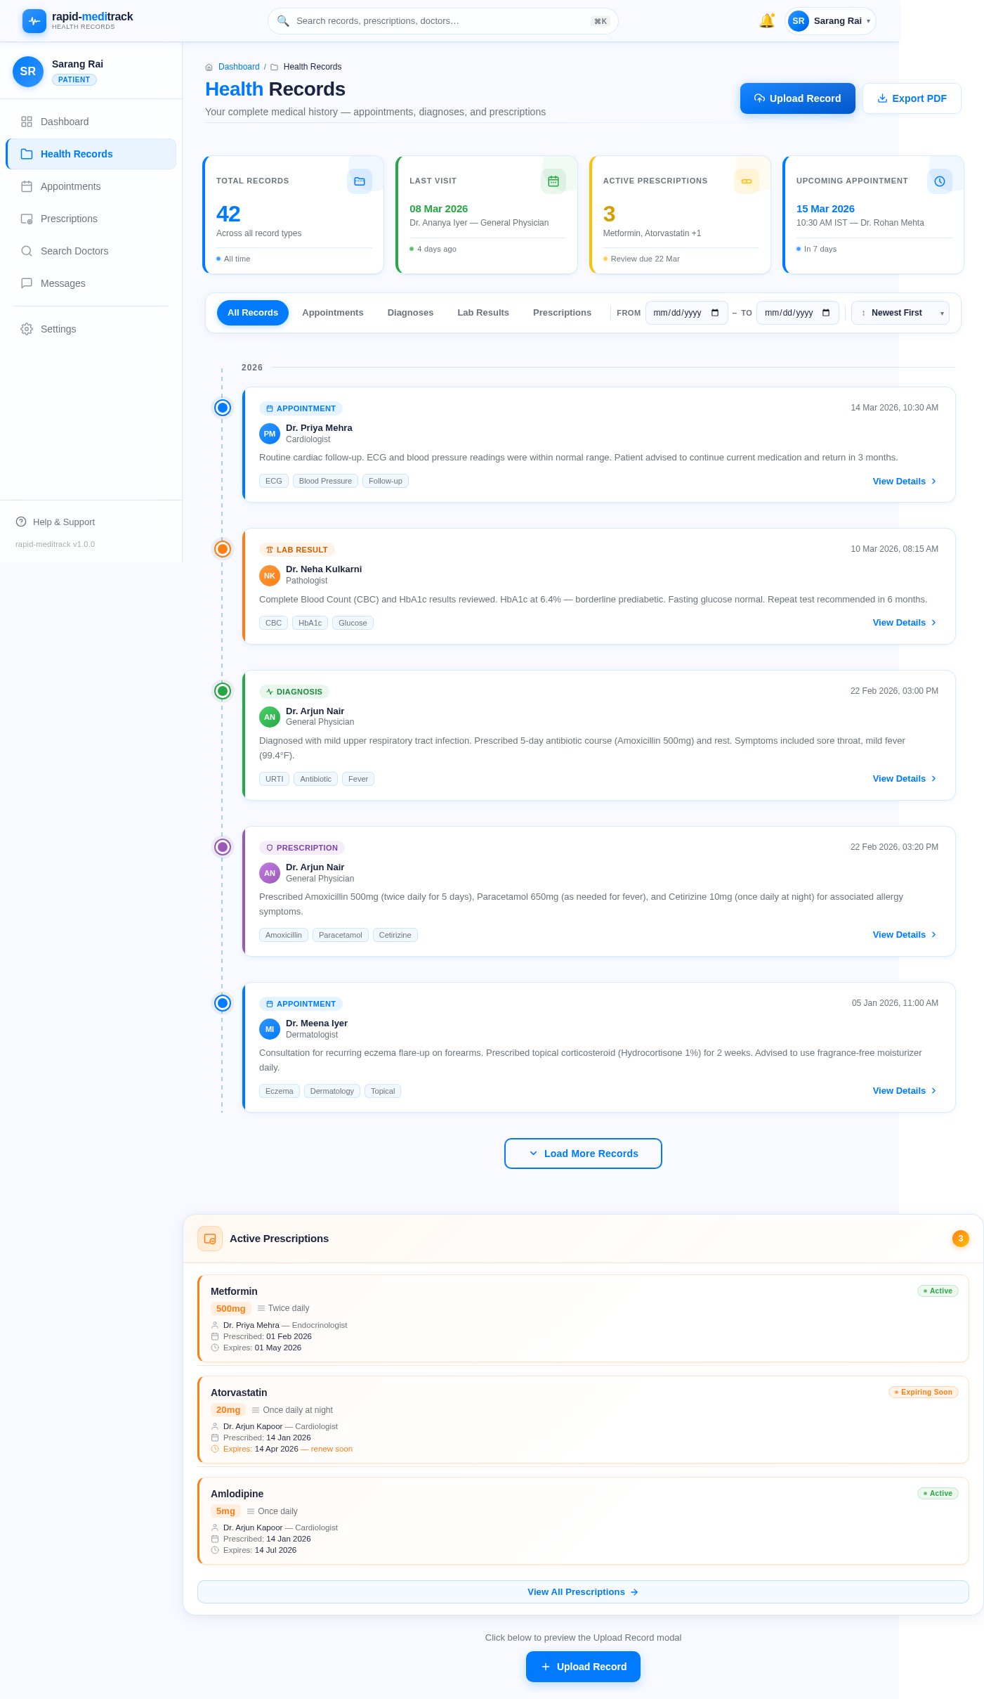This screenshot has height=1699, width=984.
Task: Switch to the Diagnoses filter tab
Action: click(x=410, y=313)
